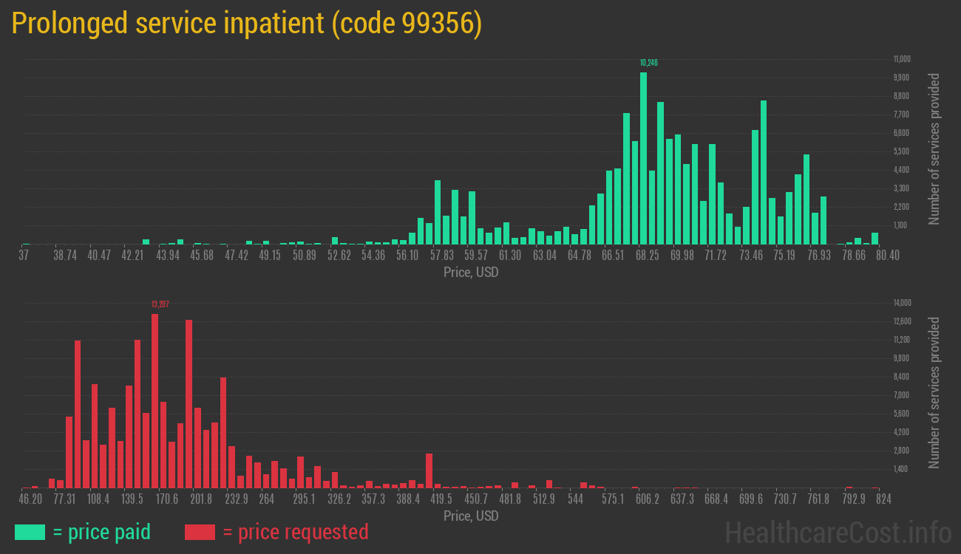
Task: Select the red price requested legend swatch
Action: pos(200,532)
